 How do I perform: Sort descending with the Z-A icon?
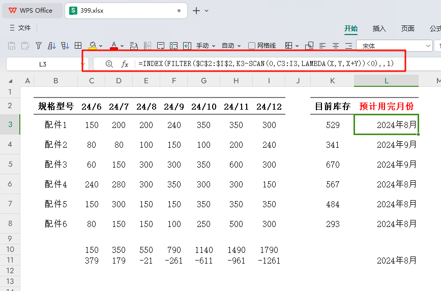tap(65, 46)
